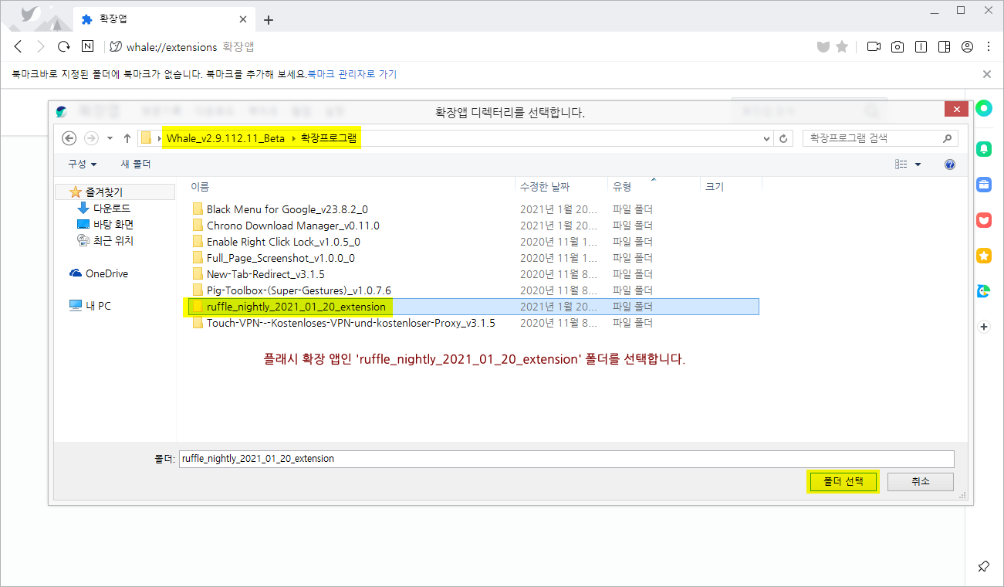Screen dimensions: 1004x587
Task: Click the 확장프로그램 path segment
Action: click(329, 138)
